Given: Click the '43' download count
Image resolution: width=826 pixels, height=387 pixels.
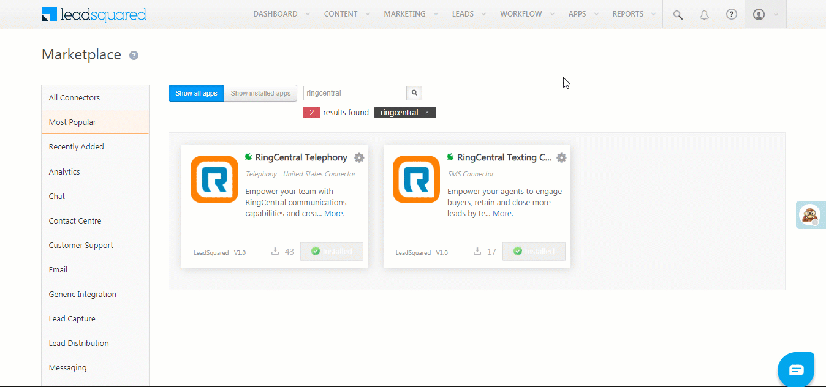Looking at the screenshot, I should (289, 252).
